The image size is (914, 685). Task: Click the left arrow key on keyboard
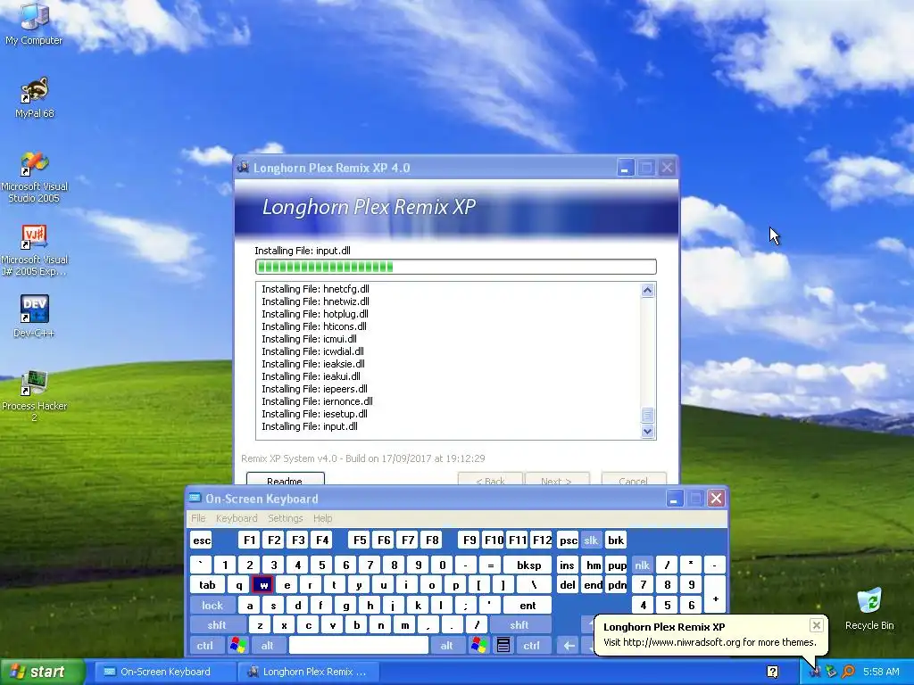[x=569, y=646]
